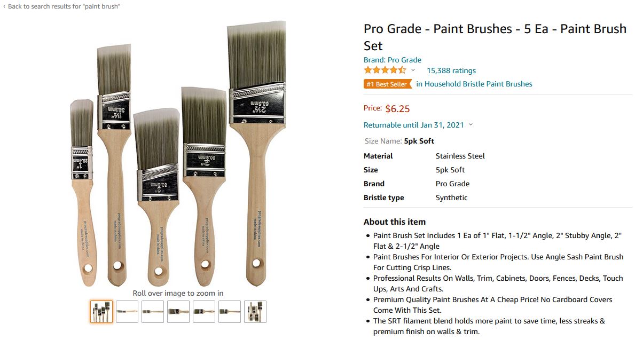
Task: Open the Pro Grade brand link
Action: point(392,60)
